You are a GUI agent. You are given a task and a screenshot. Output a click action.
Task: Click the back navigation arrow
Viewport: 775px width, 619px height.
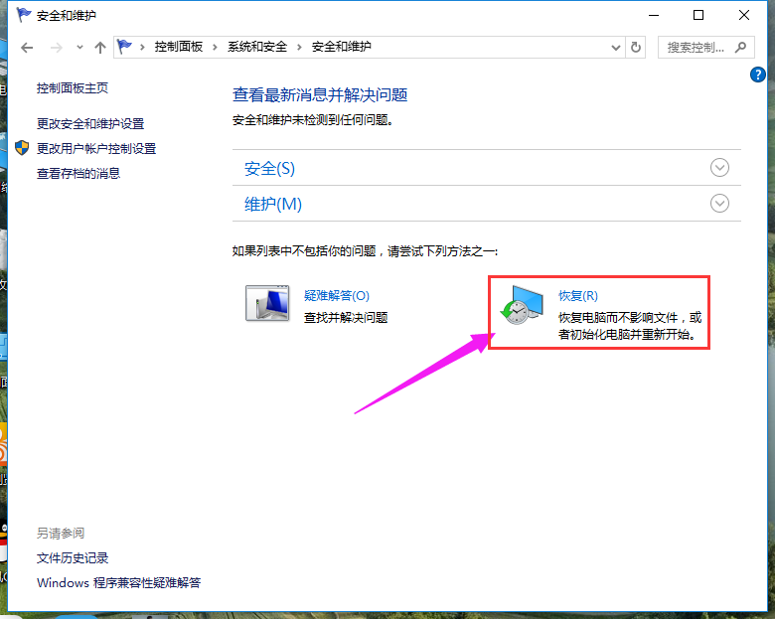pos(27,48)
